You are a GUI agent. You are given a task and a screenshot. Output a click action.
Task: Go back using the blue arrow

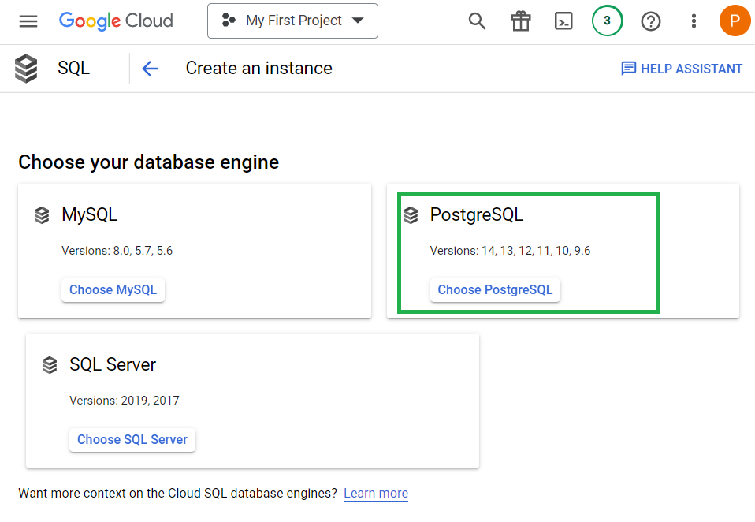click(150, 69)
